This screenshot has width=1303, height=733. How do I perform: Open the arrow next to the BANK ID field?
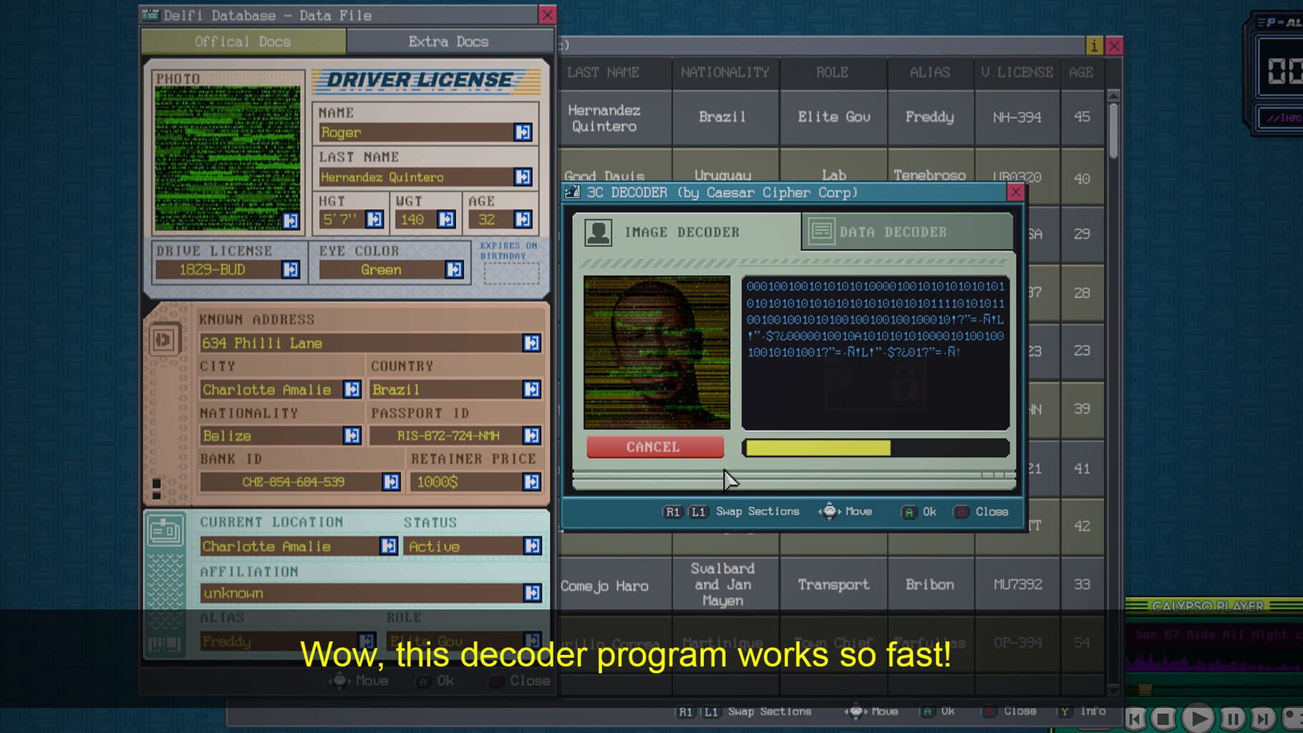(390, 482)
